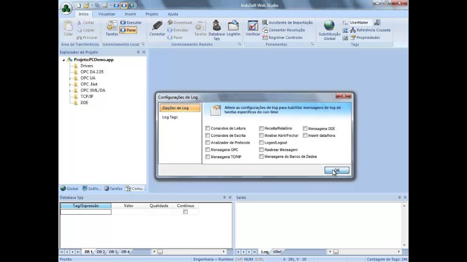Click Executar in Gerenciamento Local
Screen dimensions: 467x262
pos(131,23)
